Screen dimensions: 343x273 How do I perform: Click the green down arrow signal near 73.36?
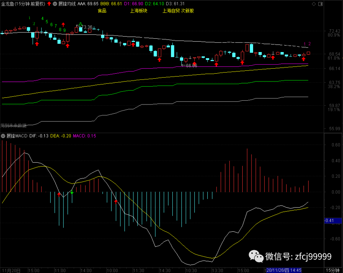point(80,24)
